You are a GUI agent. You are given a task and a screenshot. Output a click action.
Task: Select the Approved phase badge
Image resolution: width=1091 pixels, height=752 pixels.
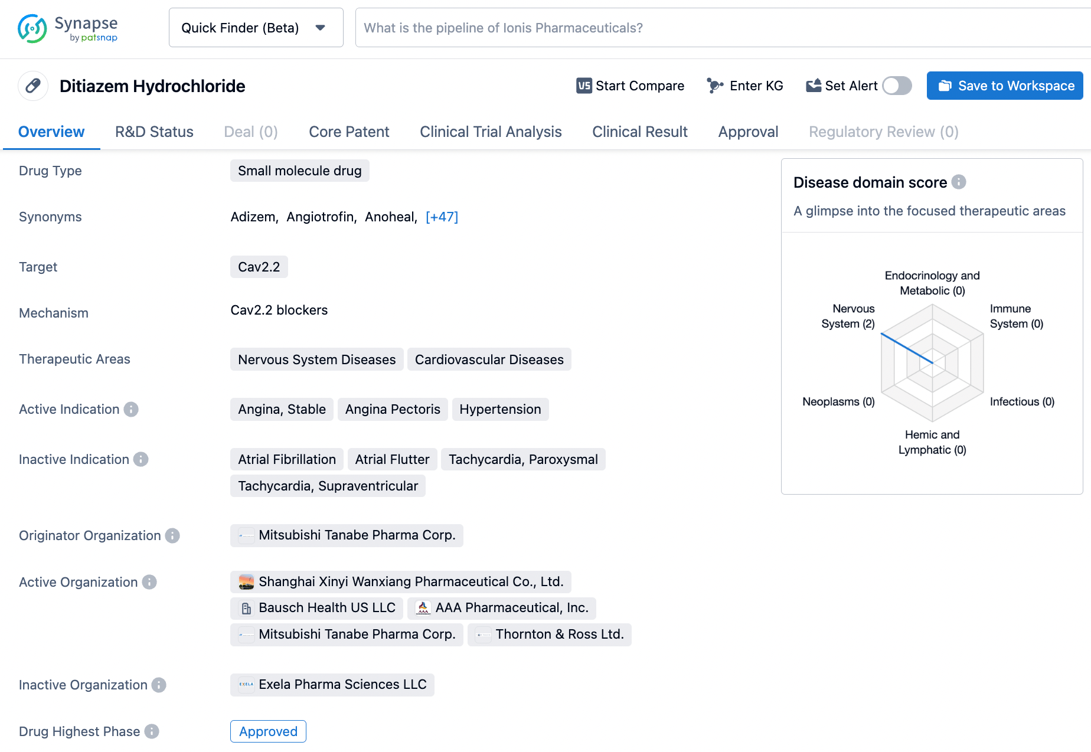coord(268,731)
